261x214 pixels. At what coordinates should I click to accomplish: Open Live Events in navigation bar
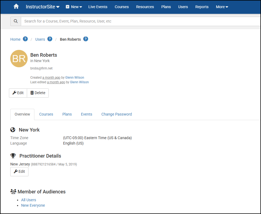tap(98, 7)
